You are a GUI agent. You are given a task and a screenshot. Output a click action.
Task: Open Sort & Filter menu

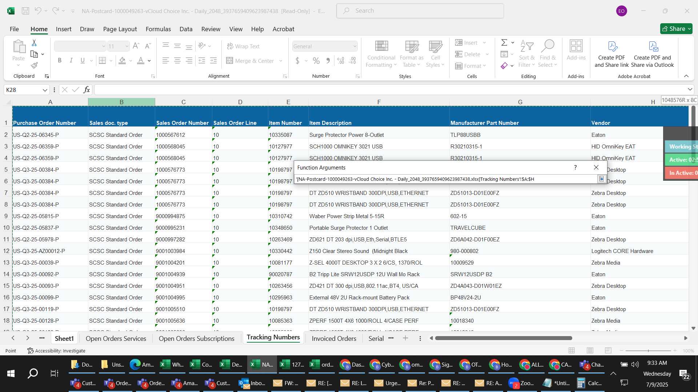tap(527, 54)
